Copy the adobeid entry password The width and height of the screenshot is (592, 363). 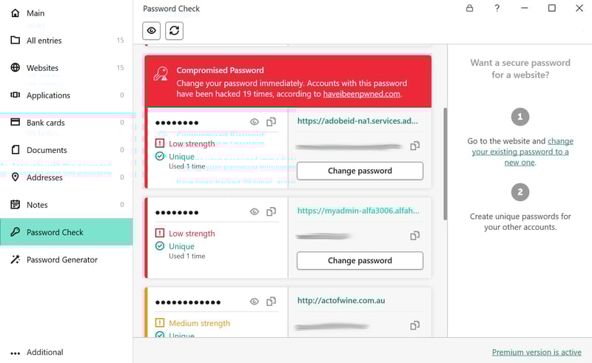[271, 122]
